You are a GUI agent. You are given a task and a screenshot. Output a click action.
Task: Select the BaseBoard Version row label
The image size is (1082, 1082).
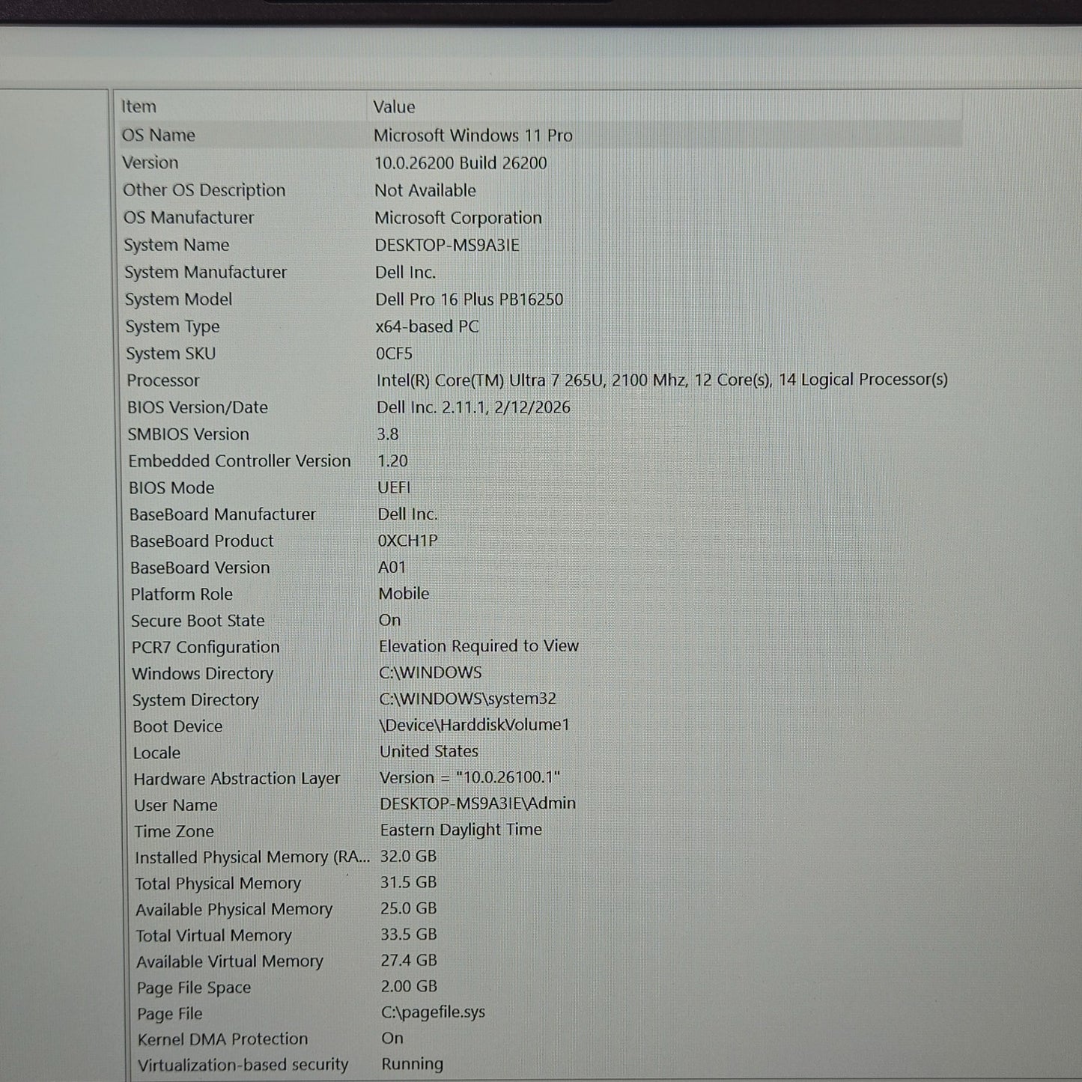pyautogui.click(x=200, y=568)
